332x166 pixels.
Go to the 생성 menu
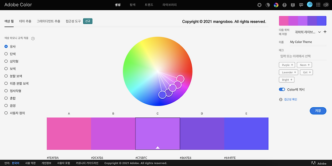coord(118,5)
